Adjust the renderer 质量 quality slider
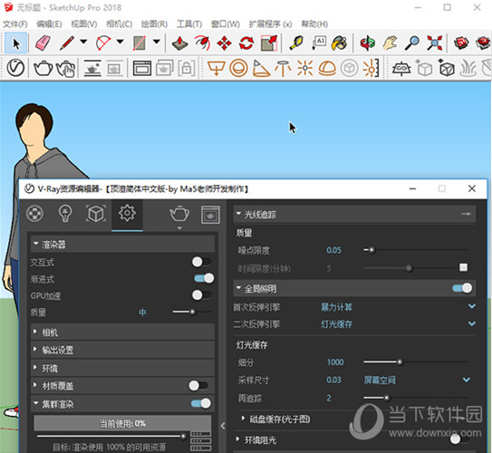492x453 pixels. coord(192,312)
